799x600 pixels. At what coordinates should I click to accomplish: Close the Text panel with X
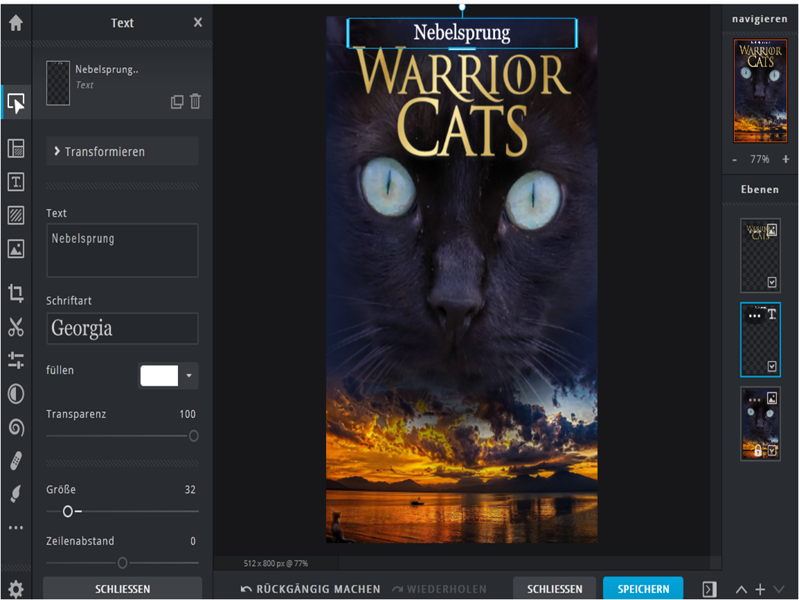[198, 22]
